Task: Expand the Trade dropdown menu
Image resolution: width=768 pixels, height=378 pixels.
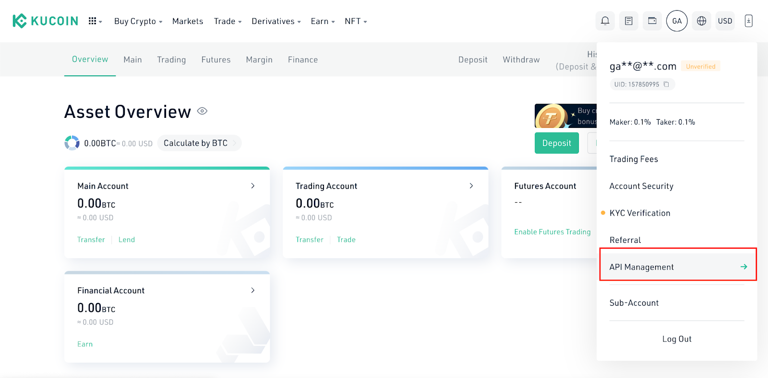Action: [228, 21]
